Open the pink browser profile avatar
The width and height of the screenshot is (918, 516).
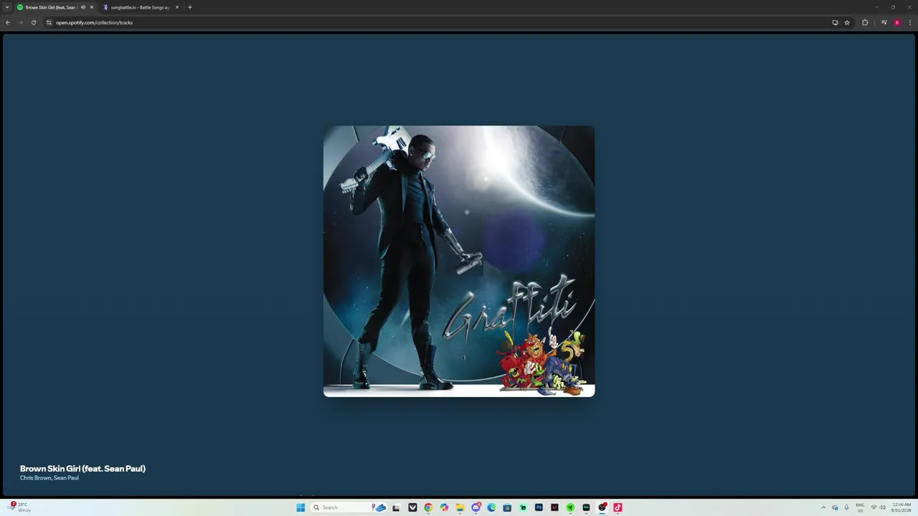pyautogui.click(x=897, y=22)
